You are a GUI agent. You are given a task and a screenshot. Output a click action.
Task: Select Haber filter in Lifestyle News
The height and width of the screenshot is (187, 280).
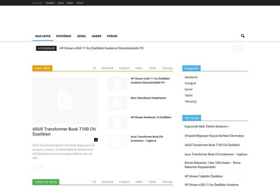(x=139, y=182)
